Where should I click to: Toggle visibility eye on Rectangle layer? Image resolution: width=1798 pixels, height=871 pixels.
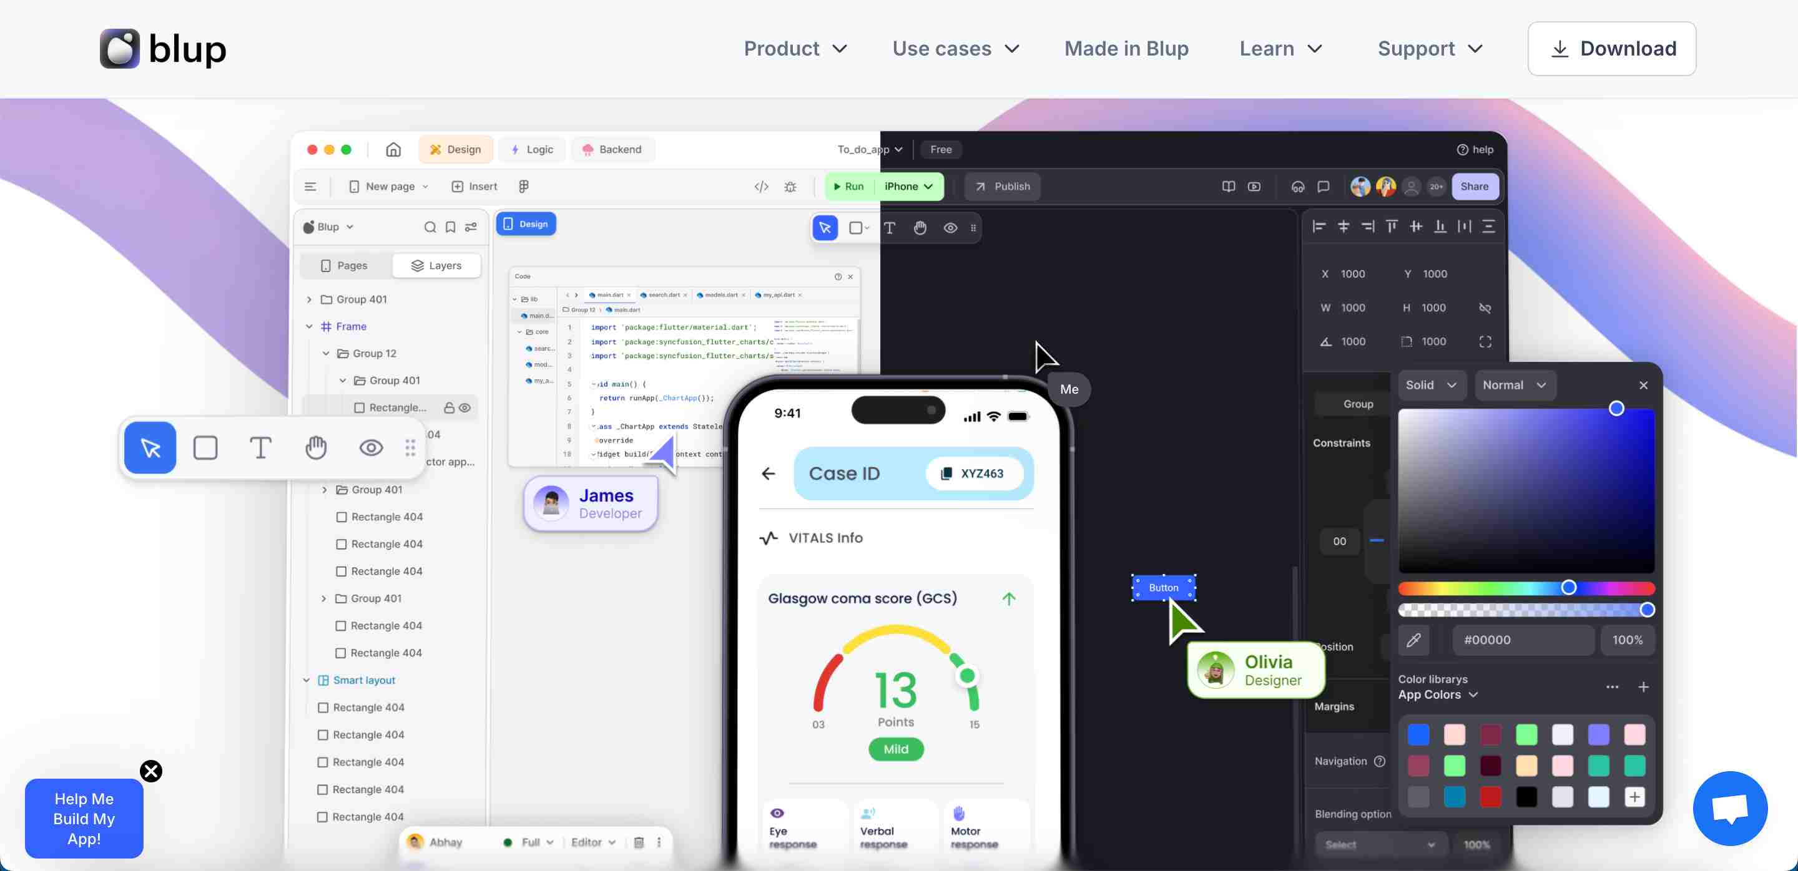click(x=465, y=407)
